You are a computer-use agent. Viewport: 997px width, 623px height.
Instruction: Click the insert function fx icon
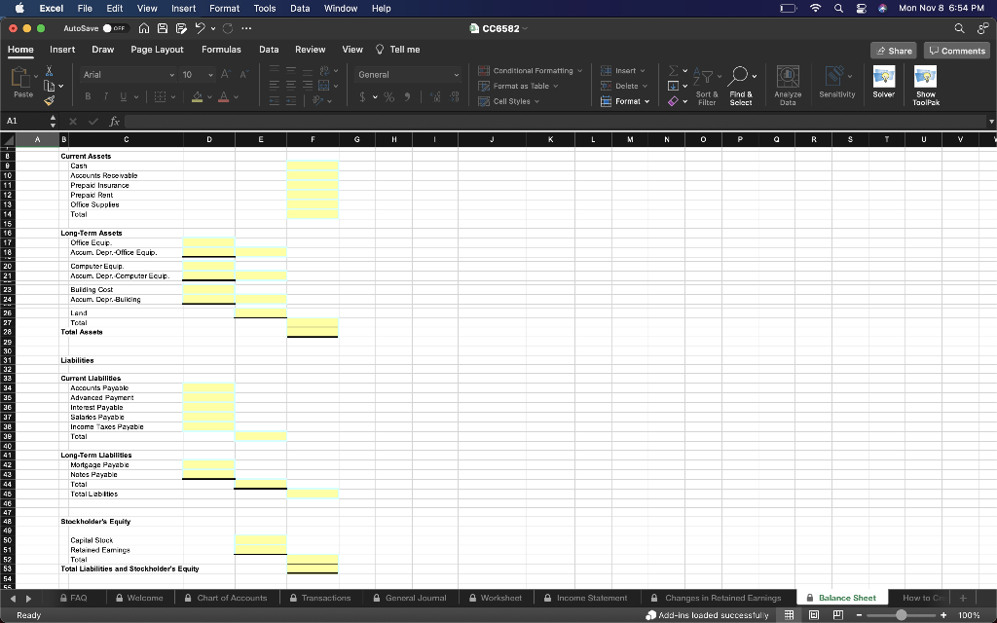click(x=115, y=121)
